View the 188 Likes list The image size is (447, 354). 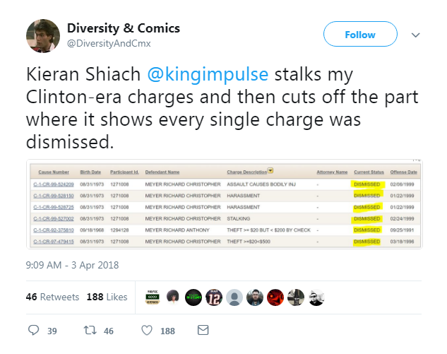coord(107,297)
